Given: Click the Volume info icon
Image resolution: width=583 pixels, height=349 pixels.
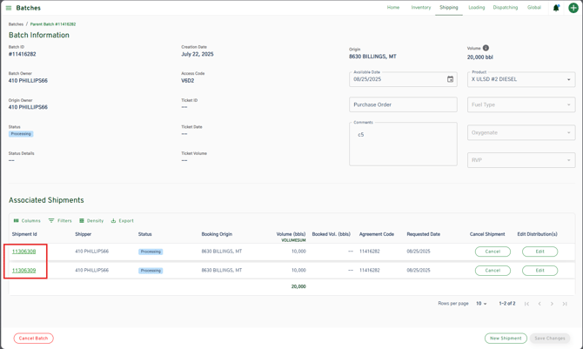Looking at the screenshot, I should (x=486, y=48).
